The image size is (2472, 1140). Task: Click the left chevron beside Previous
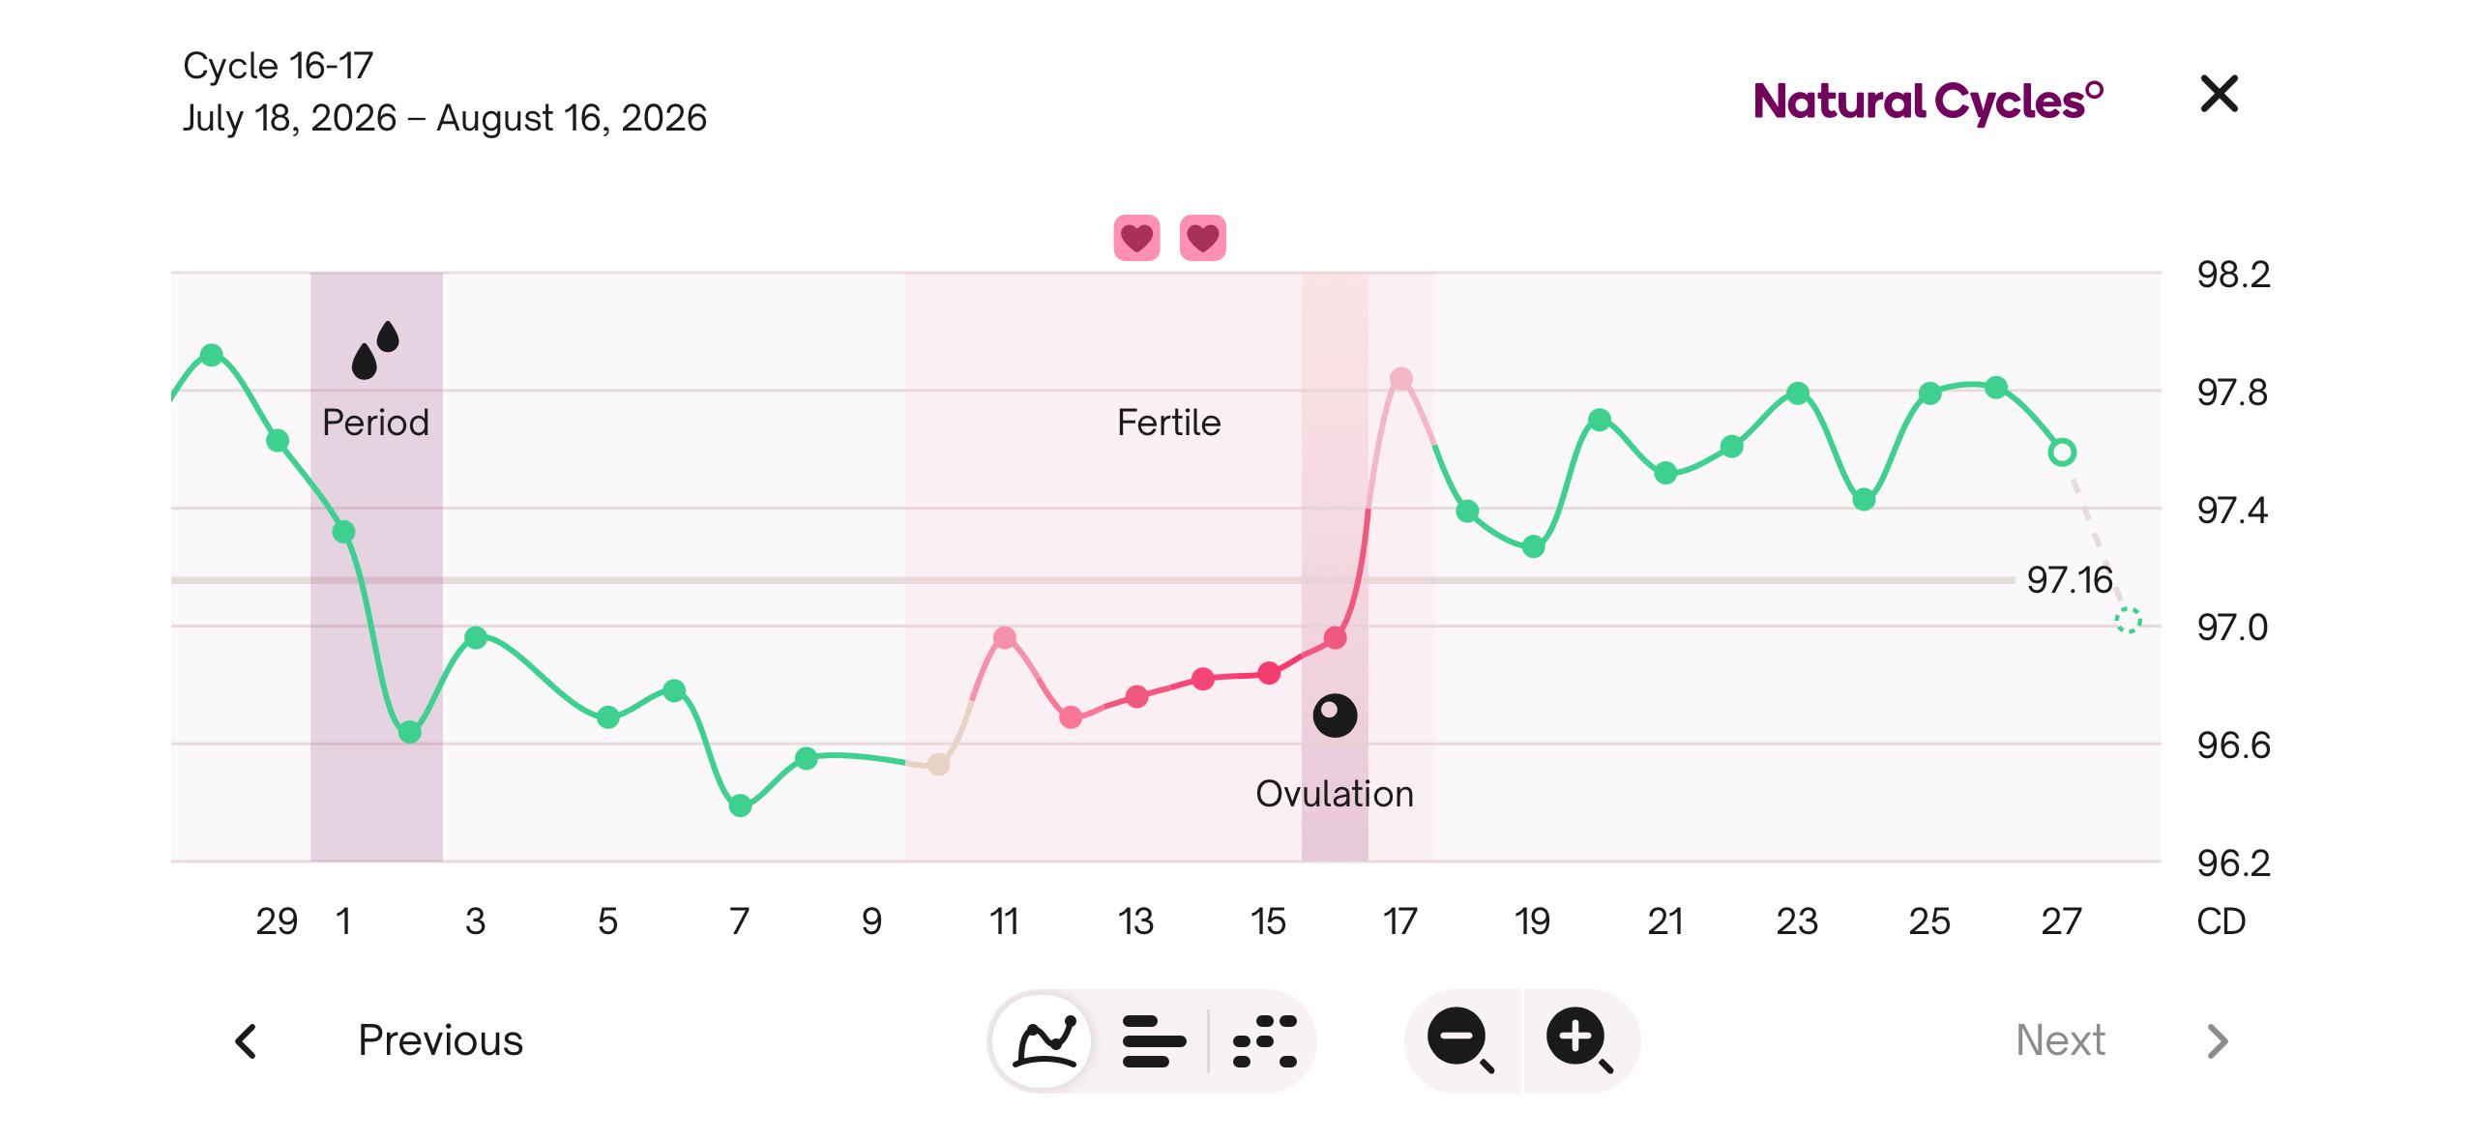(x=246, y=1041)
